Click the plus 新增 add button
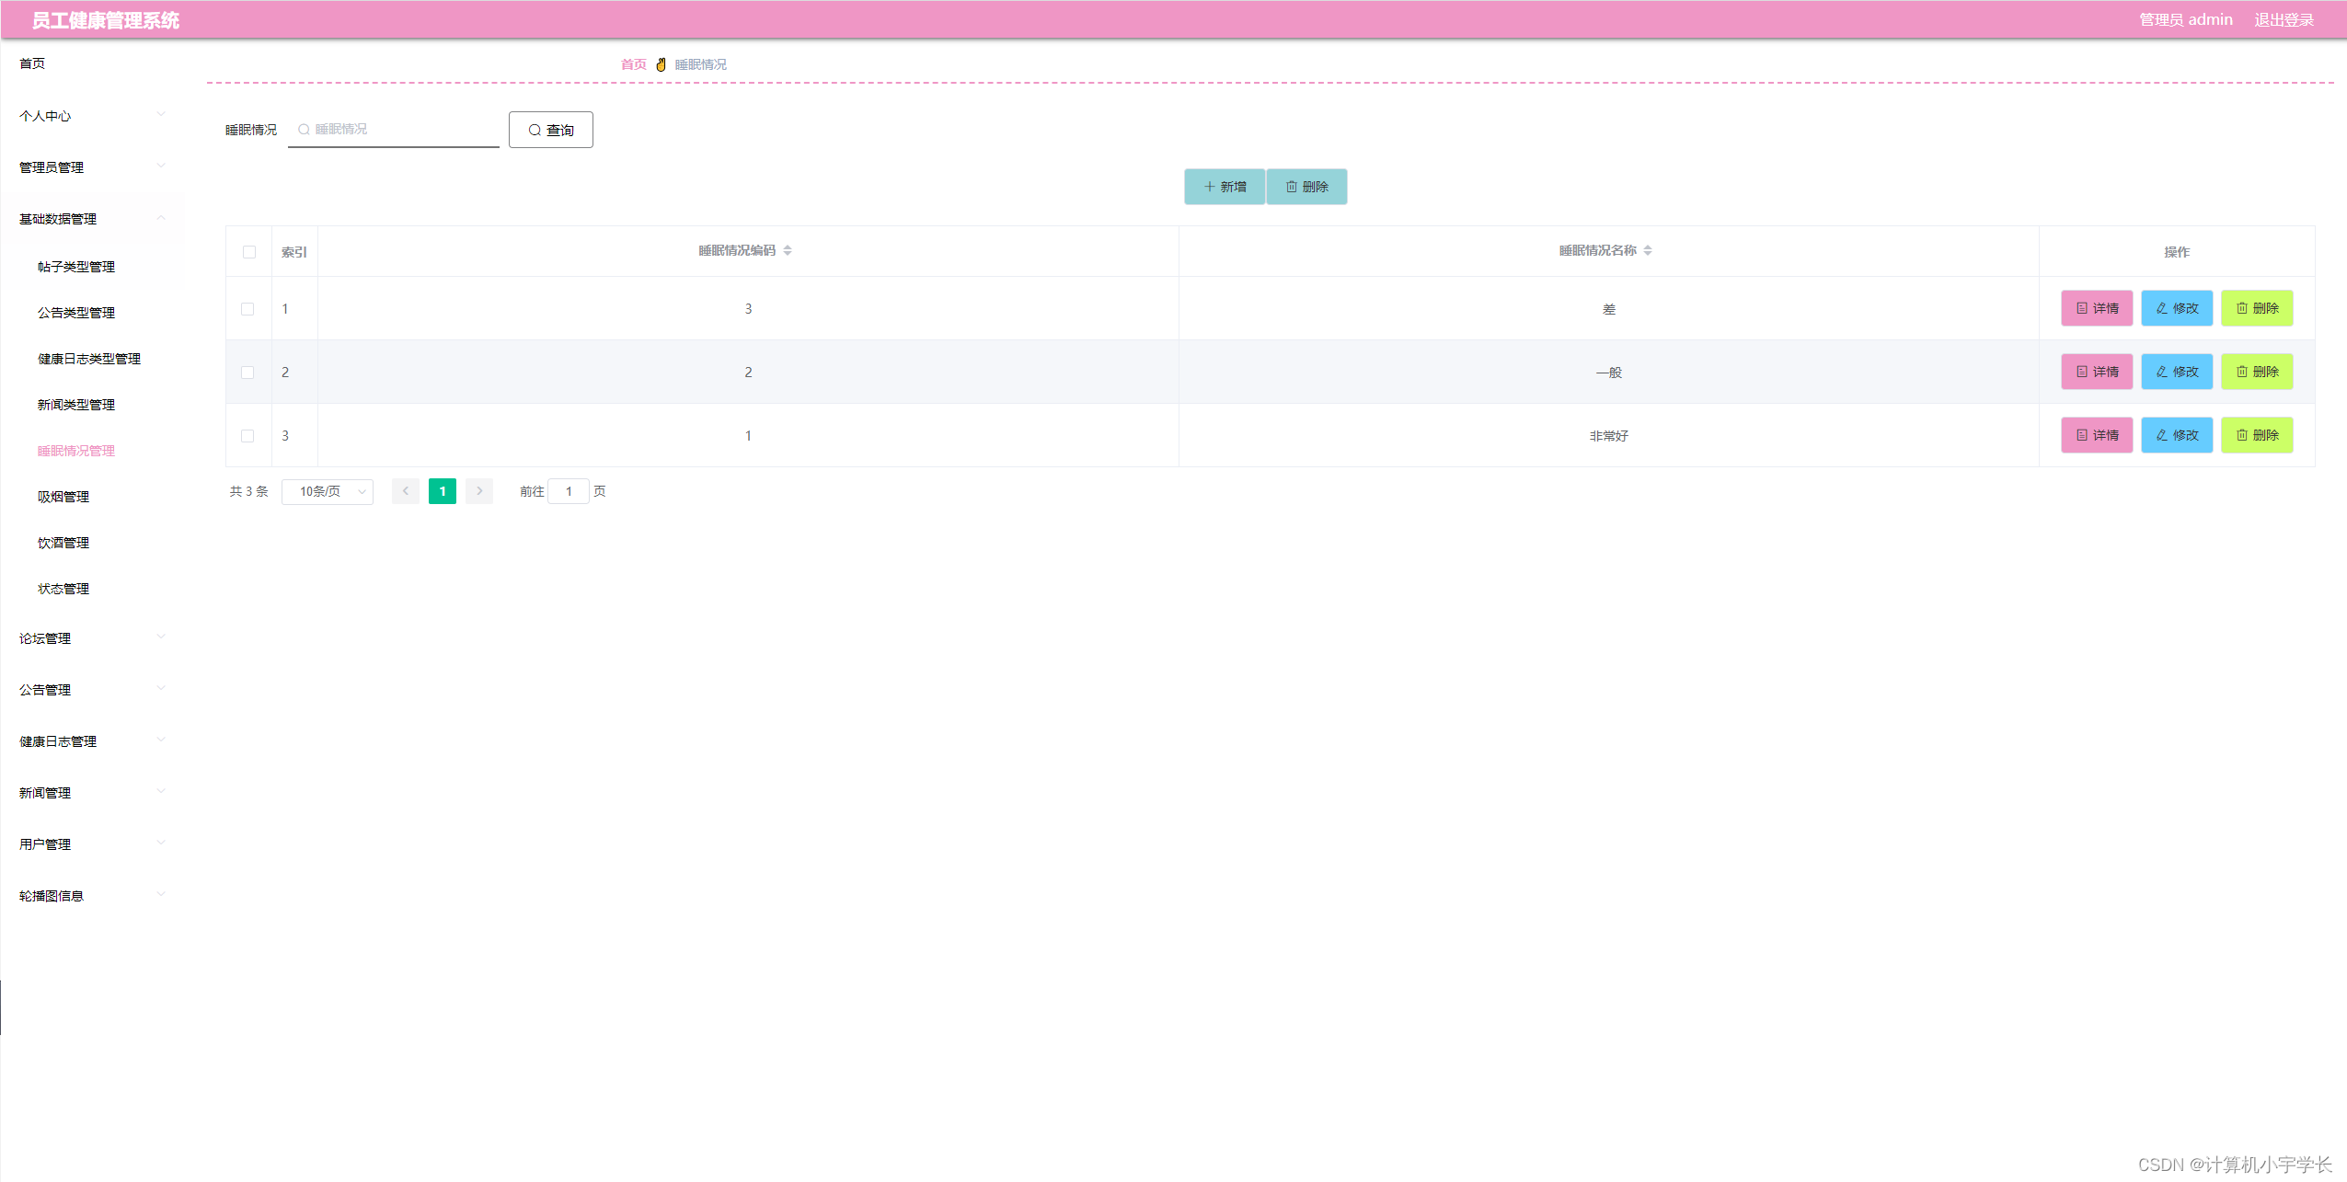2347x1182 pixels. point(1224,187)
